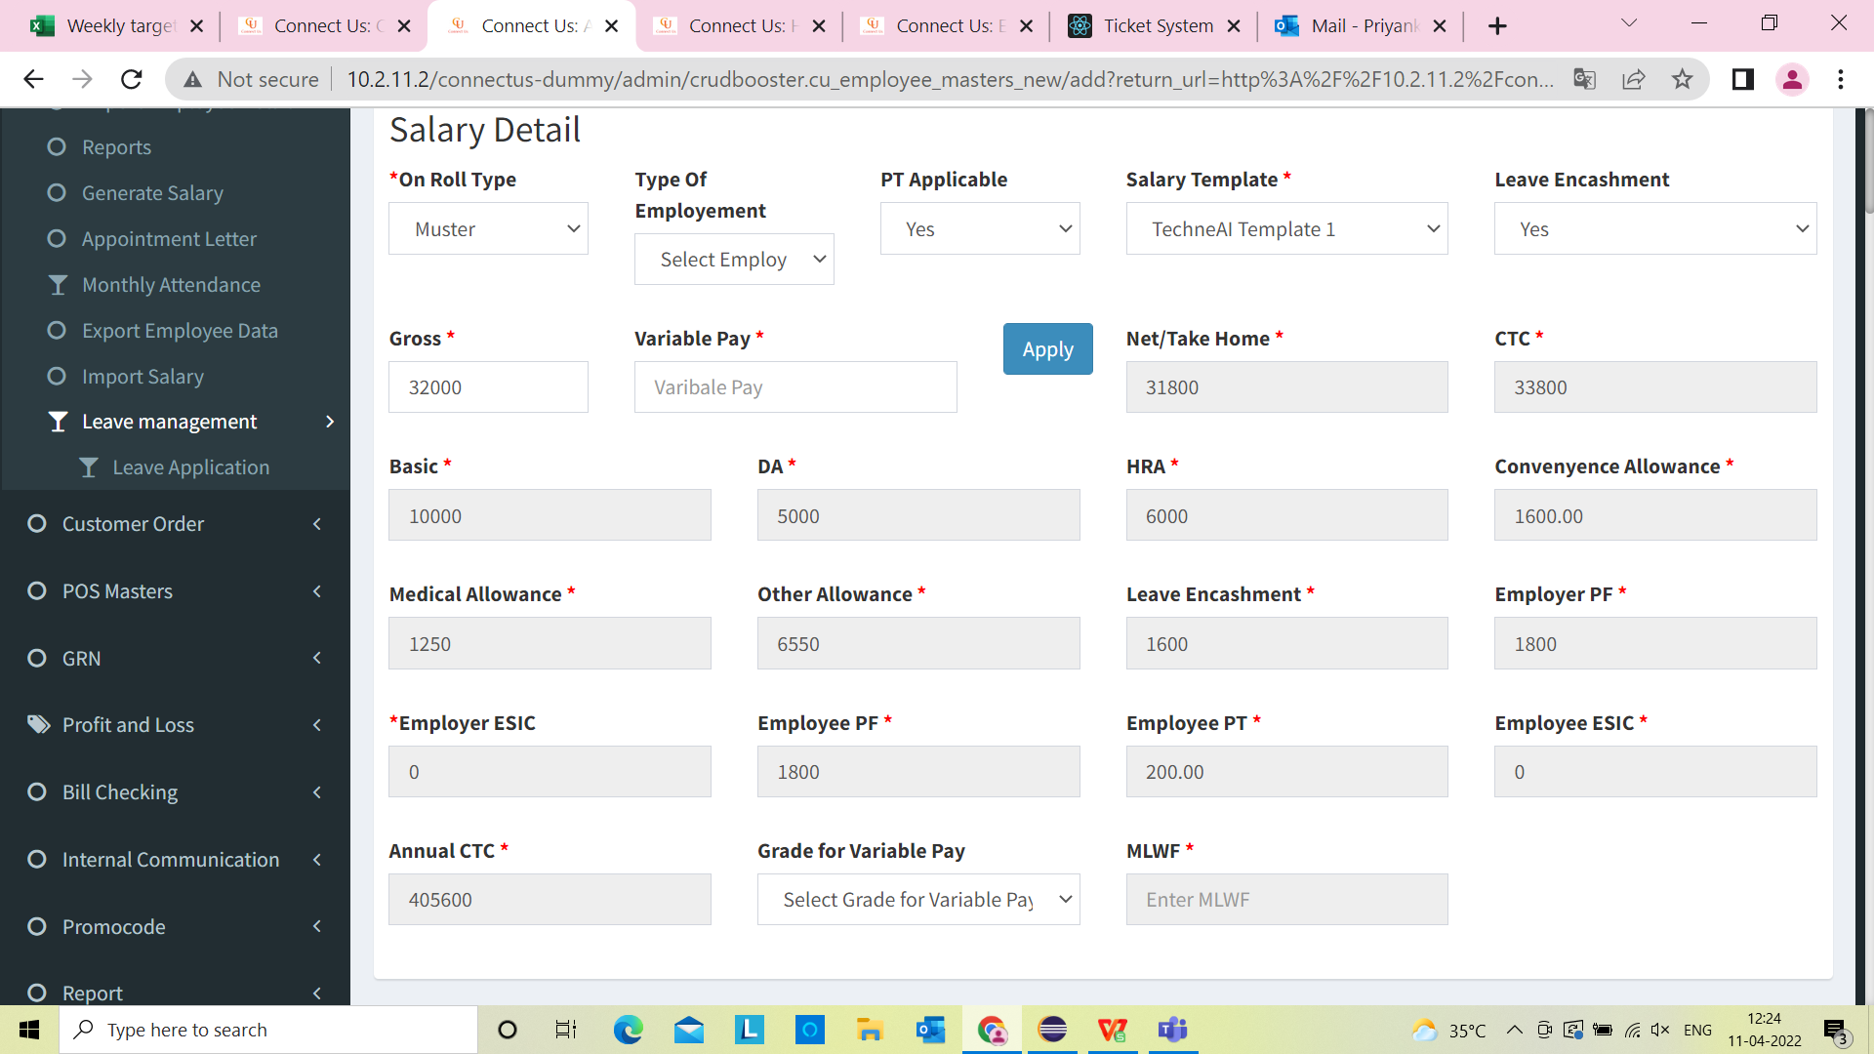Open the Reports sidebar link
Image resolution: width=1874 pixels, height=1054 pixels.
pyautogui.click(x=116, y=147)
